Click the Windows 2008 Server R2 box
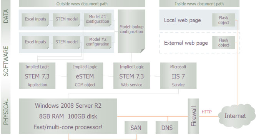This screenshot has height=140, width=256. [68, 116]
